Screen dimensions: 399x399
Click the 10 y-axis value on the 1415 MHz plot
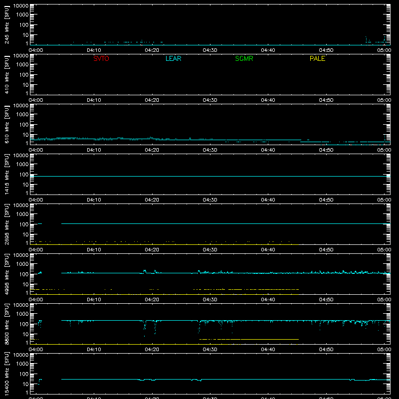25,185
